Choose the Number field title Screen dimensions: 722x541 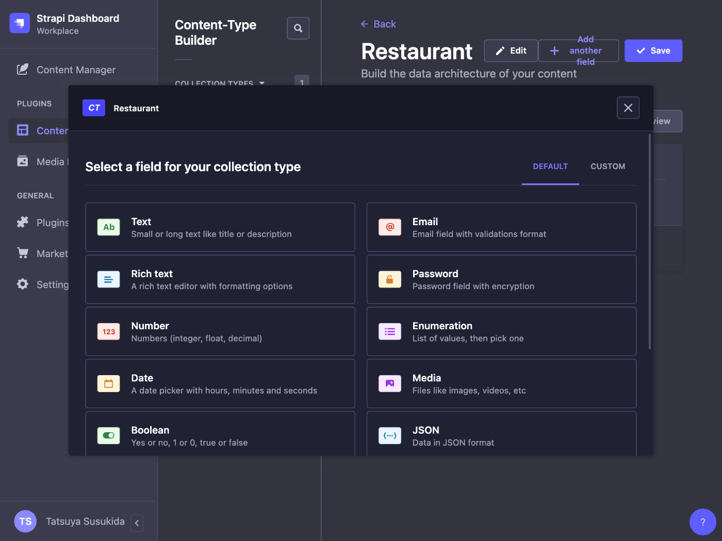[x=150, y=326]
